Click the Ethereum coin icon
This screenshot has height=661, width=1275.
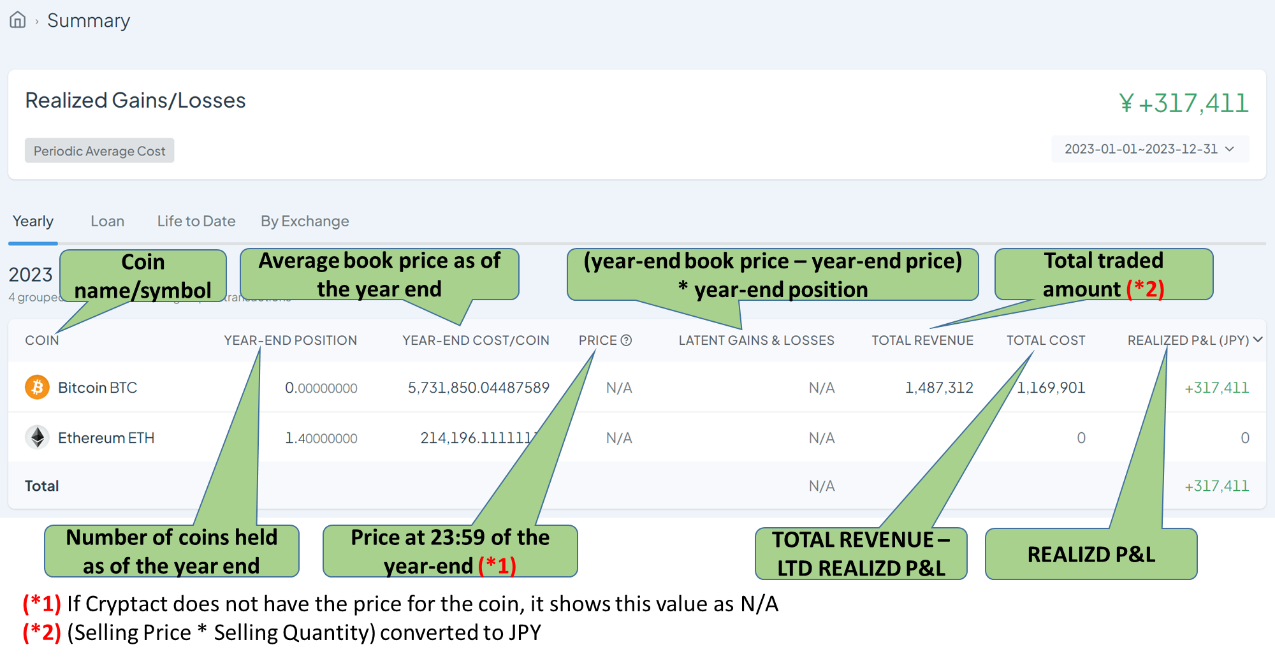point(37,437)
